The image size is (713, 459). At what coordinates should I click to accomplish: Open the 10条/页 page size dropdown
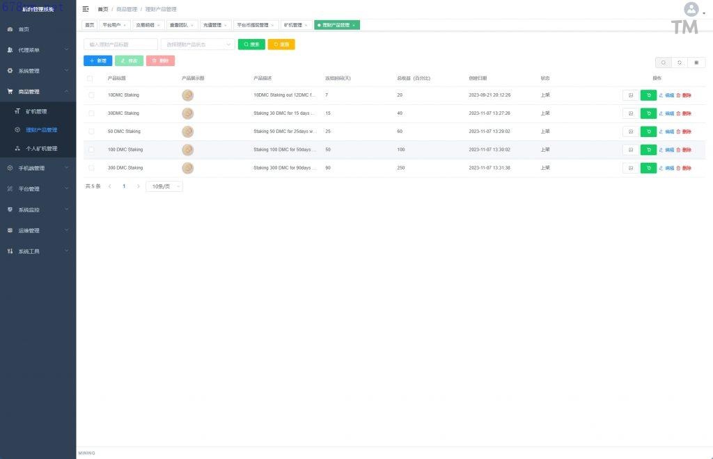point(164,186)
